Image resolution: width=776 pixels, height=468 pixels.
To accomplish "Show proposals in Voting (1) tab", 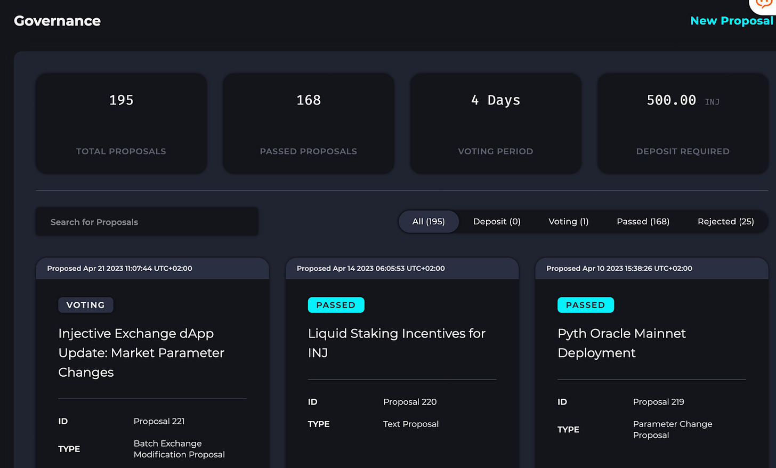I will [x=569, y=222].
